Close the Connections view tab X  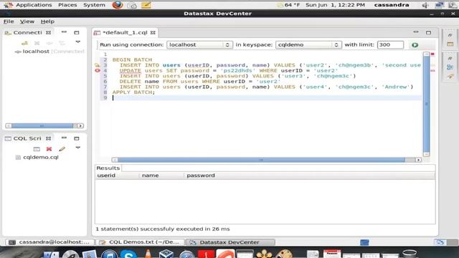[x=48, y=32]
